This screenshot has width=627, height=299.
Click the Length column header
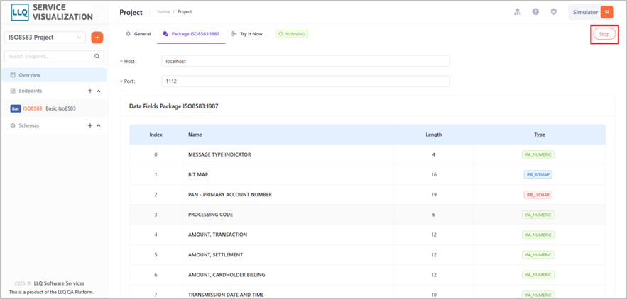pos(433,135)
